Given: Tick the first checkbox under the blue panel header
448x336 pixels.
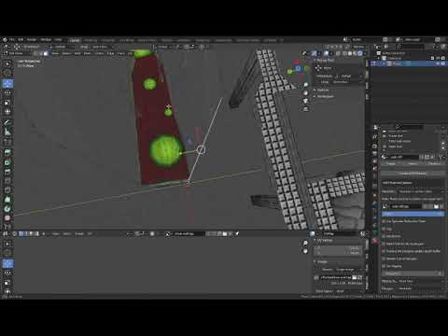Looking at the screenshot, I should (x=384, y=221).
